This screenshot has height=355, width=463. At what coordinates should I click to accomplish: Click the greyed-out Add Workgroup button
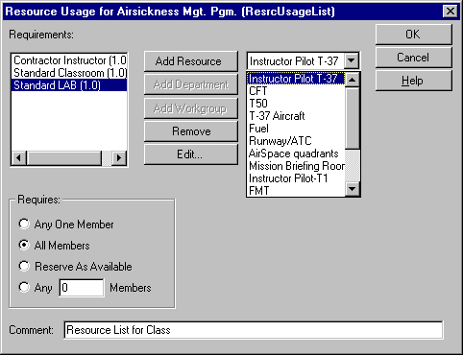point(191,108)
